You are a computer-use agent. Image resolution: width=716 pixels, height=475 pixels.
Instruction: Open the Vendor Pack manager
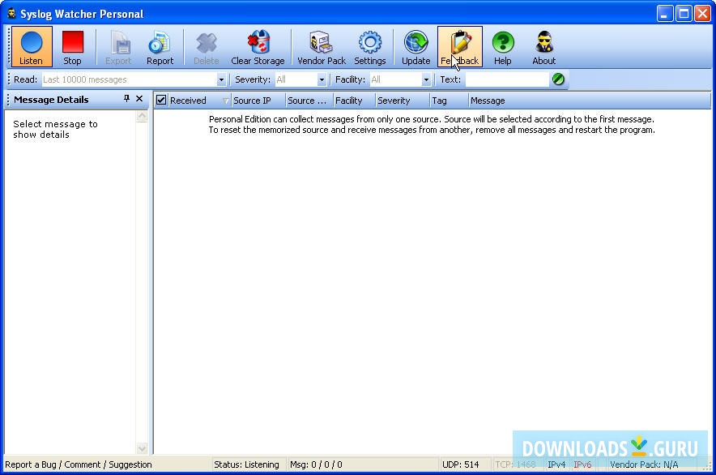pos(322,47)
